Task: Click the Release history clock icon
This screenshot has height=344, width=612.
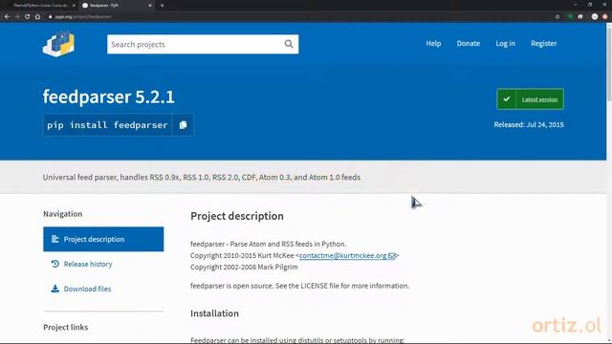Action: pos(55,264)
